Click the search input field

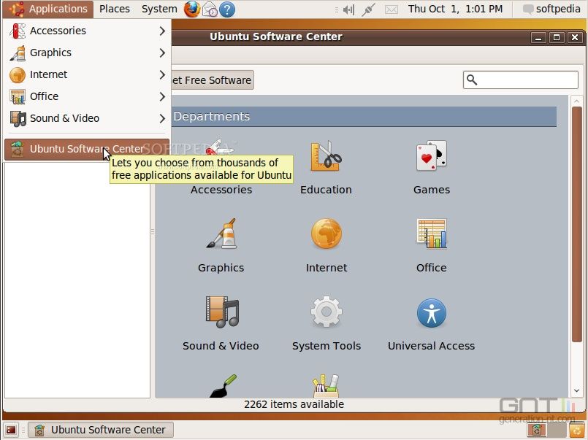pyautogui.click(x=521, y=80)
